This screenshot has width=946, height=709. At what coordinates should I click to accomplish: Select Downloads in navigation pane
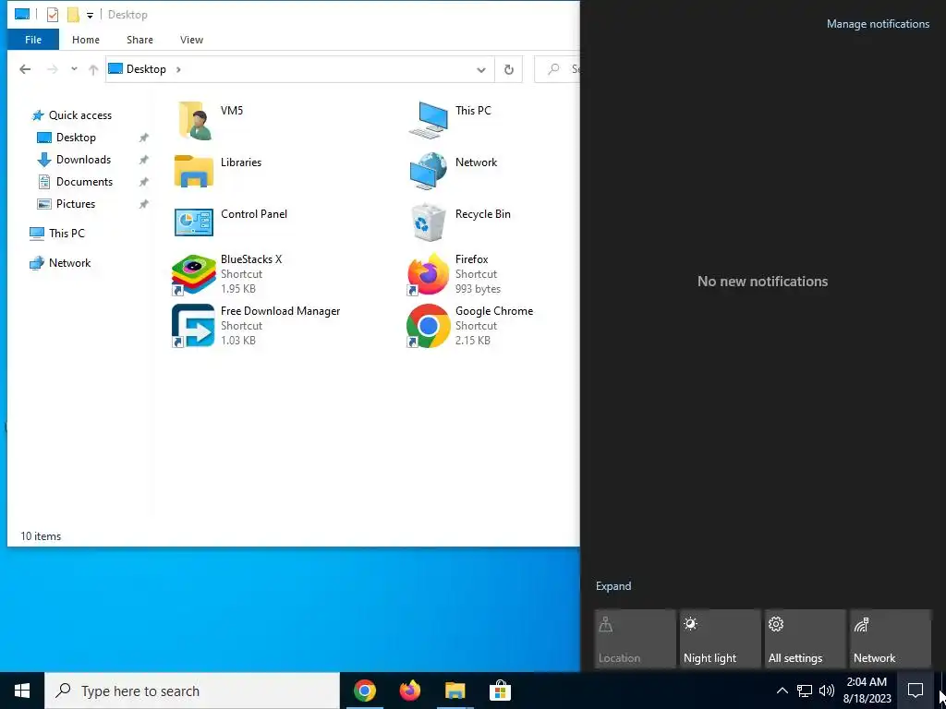tap(83, 160)
